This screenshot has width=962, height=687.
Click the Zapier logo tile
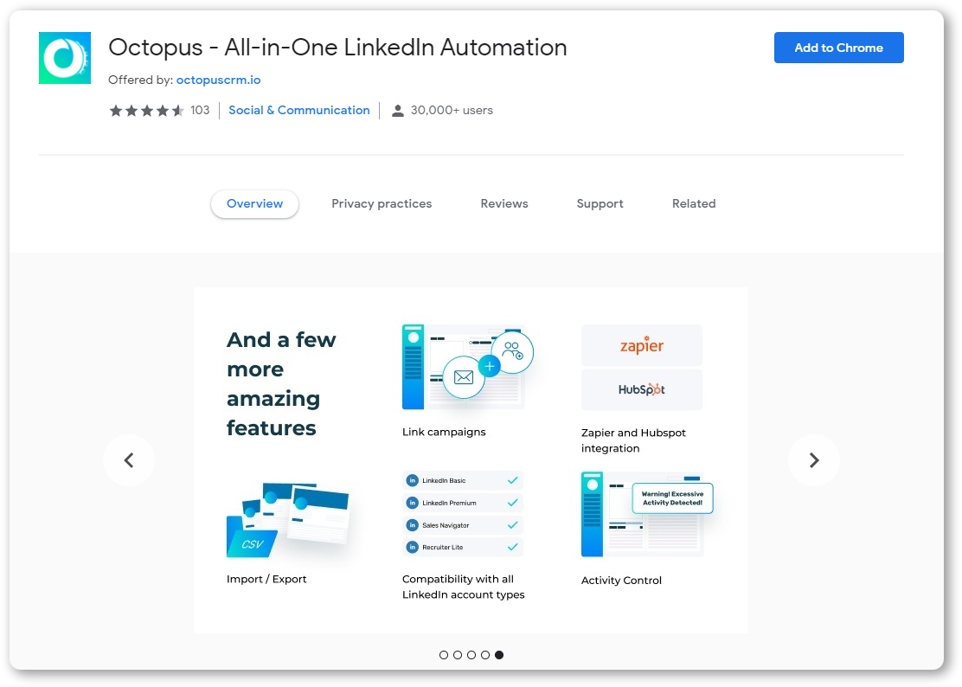click(642, 345)
